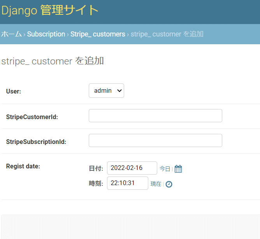Go to ホーム in the breadcrumb
260x239 pixels.
11,34
